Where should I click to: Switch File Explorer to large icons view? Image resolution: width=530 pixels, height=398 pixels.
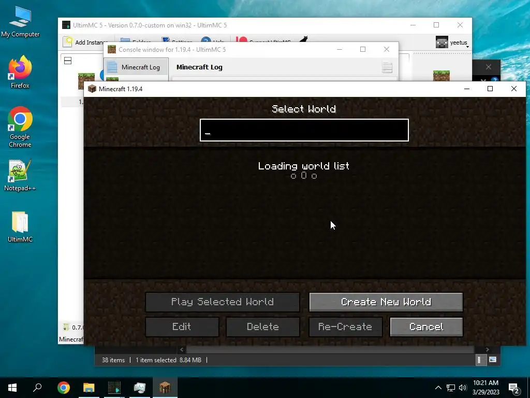(x=493, y=360)
